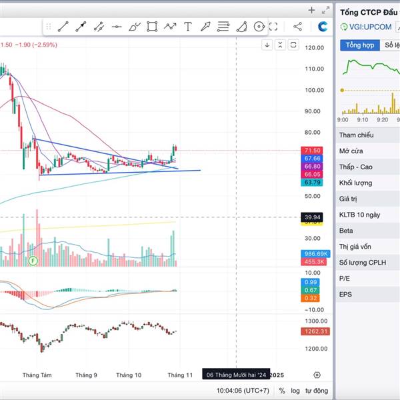Click the Giá trị row
This screenshot has width=400, height=400.
click(368, 199)
